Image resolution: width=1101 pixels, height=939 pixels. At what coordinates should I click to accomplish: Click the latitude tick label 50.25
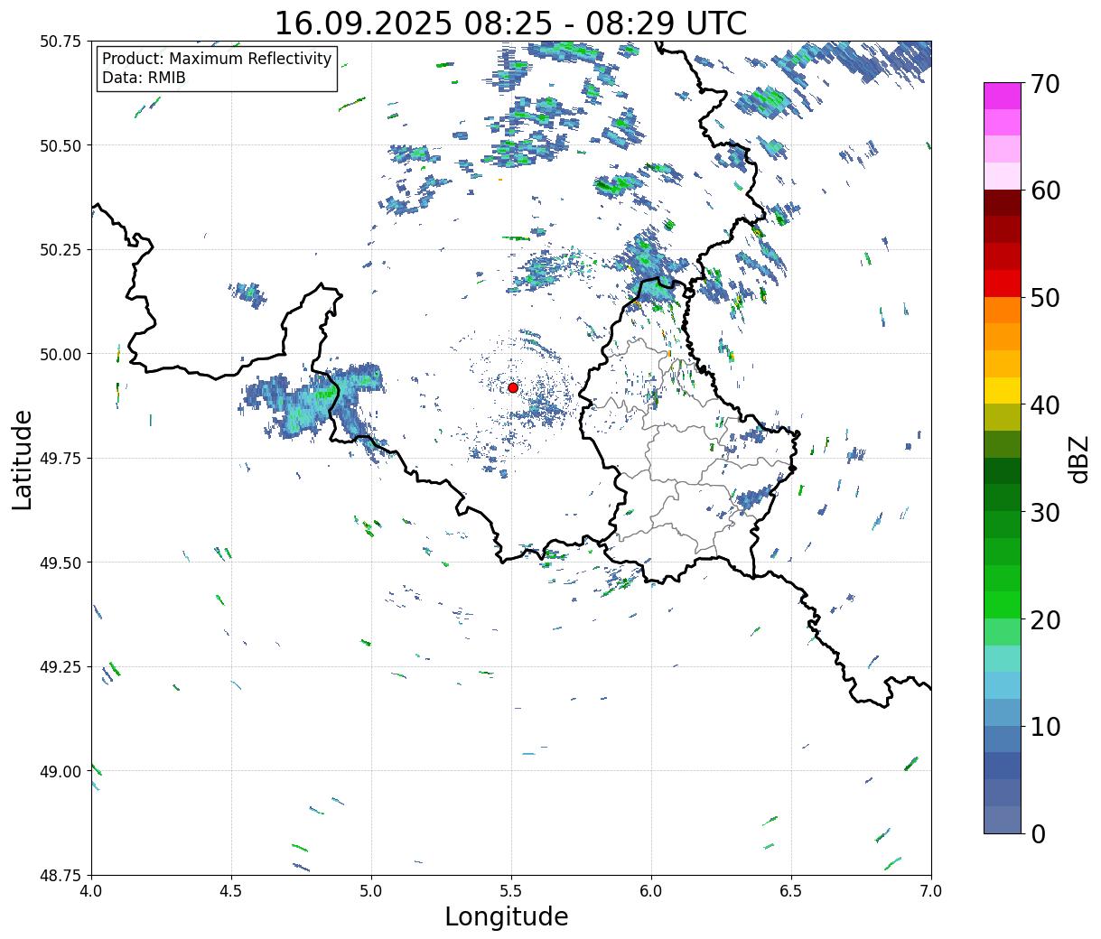61,250
